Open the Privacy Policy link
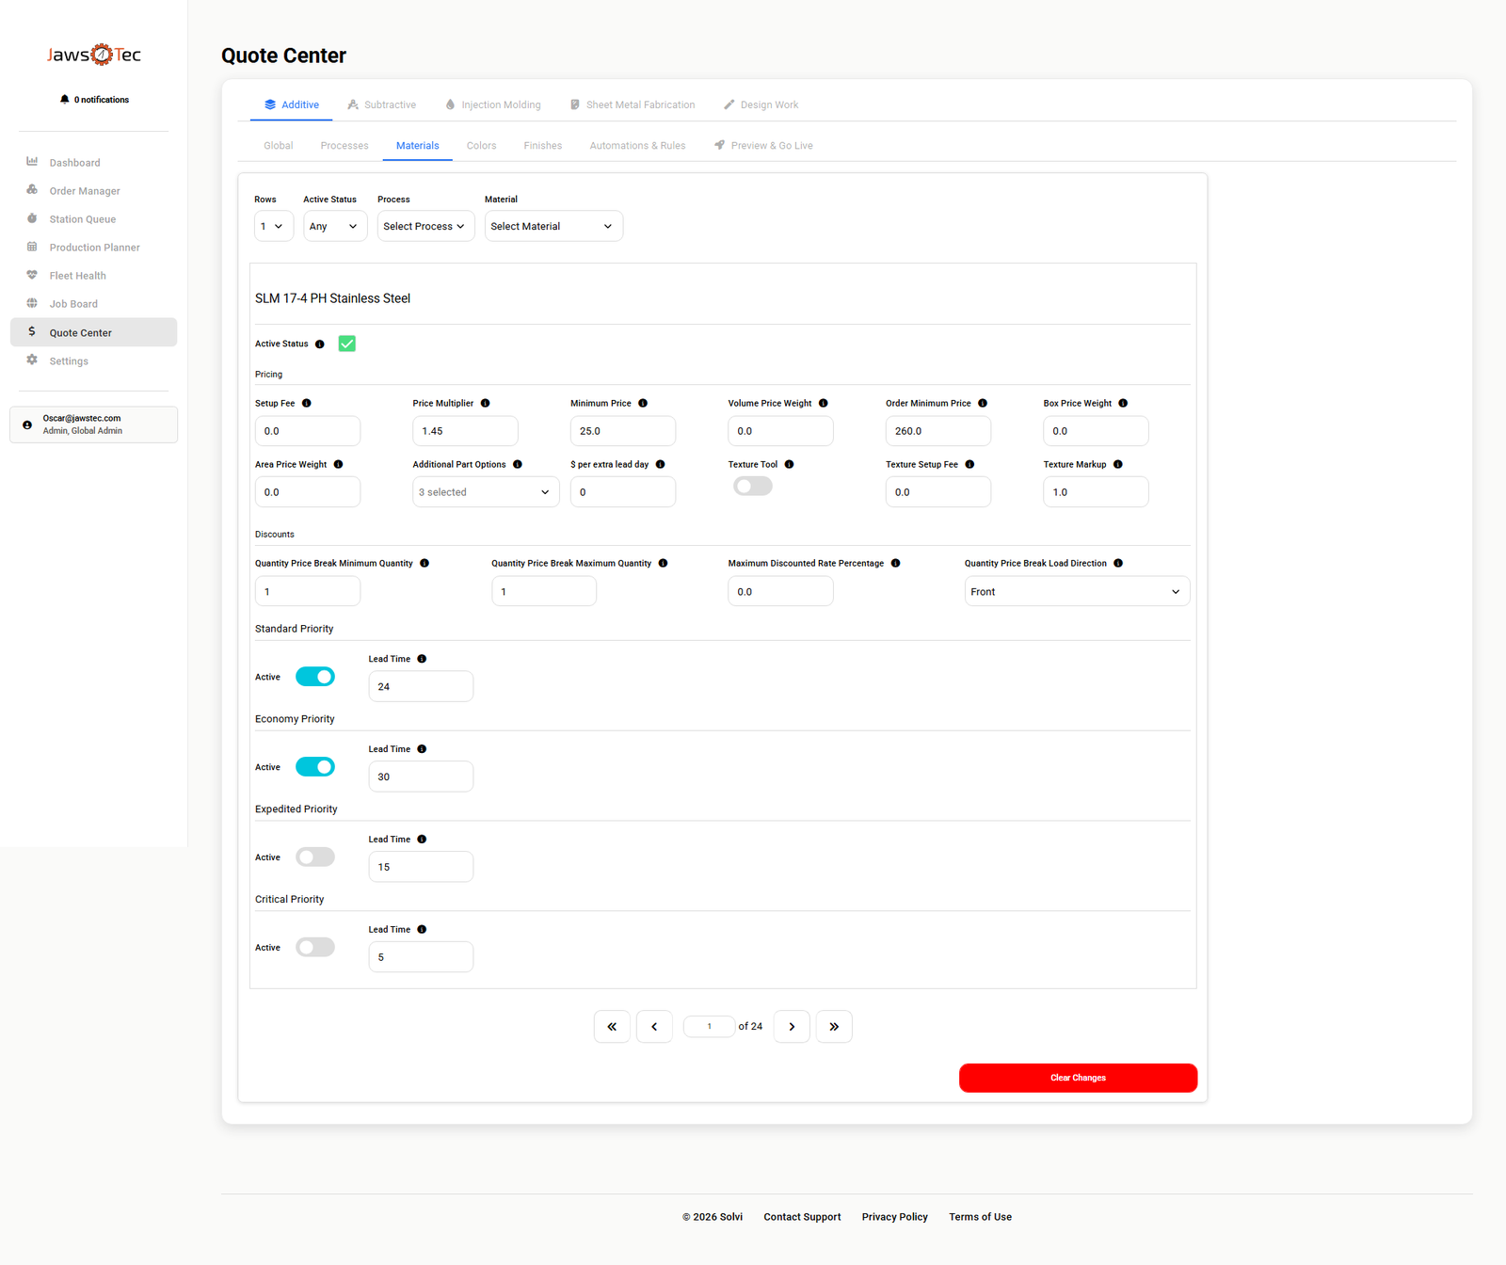The image size is (1506, 1265). tap(894, 1217)
